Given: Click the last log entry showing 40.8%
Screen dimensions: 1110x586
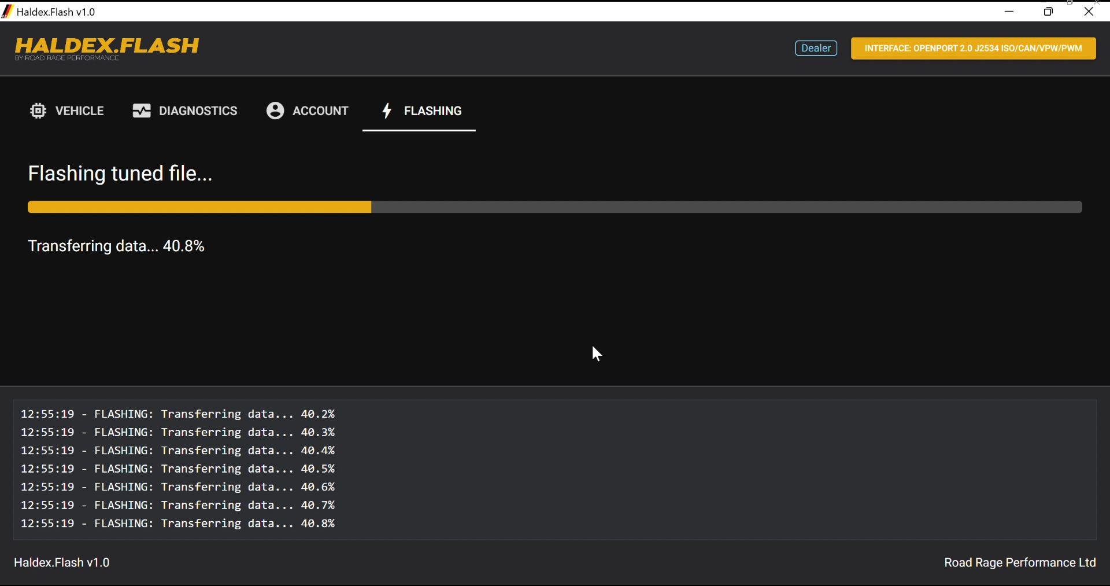Looking at the screenshot, I should click(x=177, y=524).
